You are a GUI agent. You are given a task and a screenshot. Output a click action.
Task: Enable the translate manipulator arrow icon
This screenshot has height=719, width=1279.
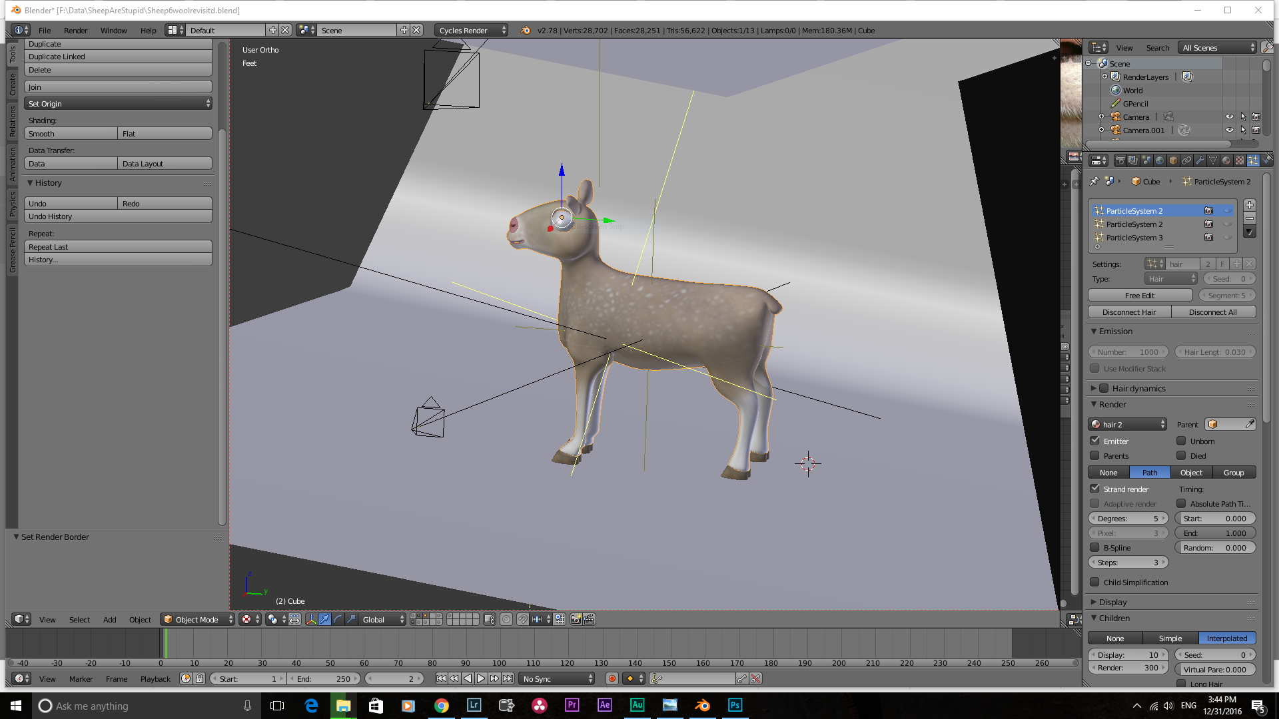324,619
